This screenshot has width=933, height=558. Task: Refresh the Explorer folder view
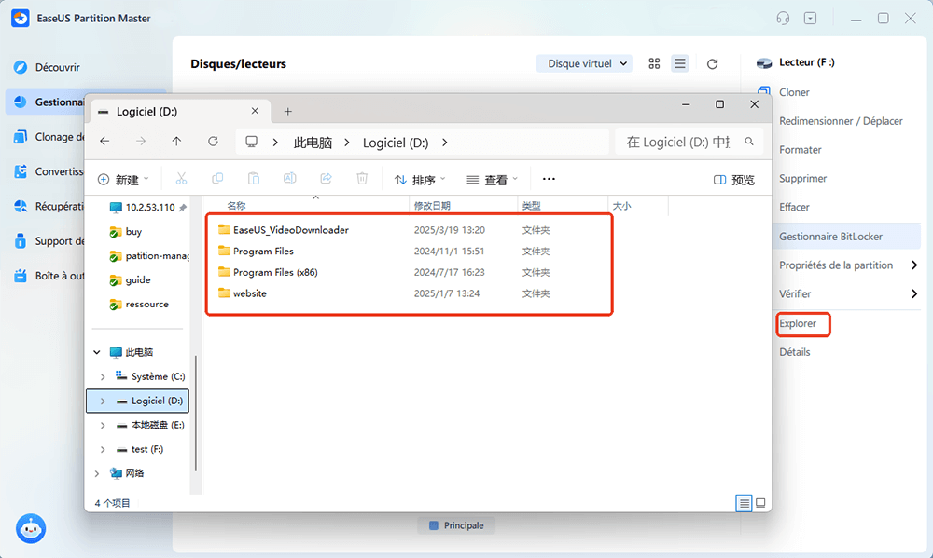[x=213, y=142]
